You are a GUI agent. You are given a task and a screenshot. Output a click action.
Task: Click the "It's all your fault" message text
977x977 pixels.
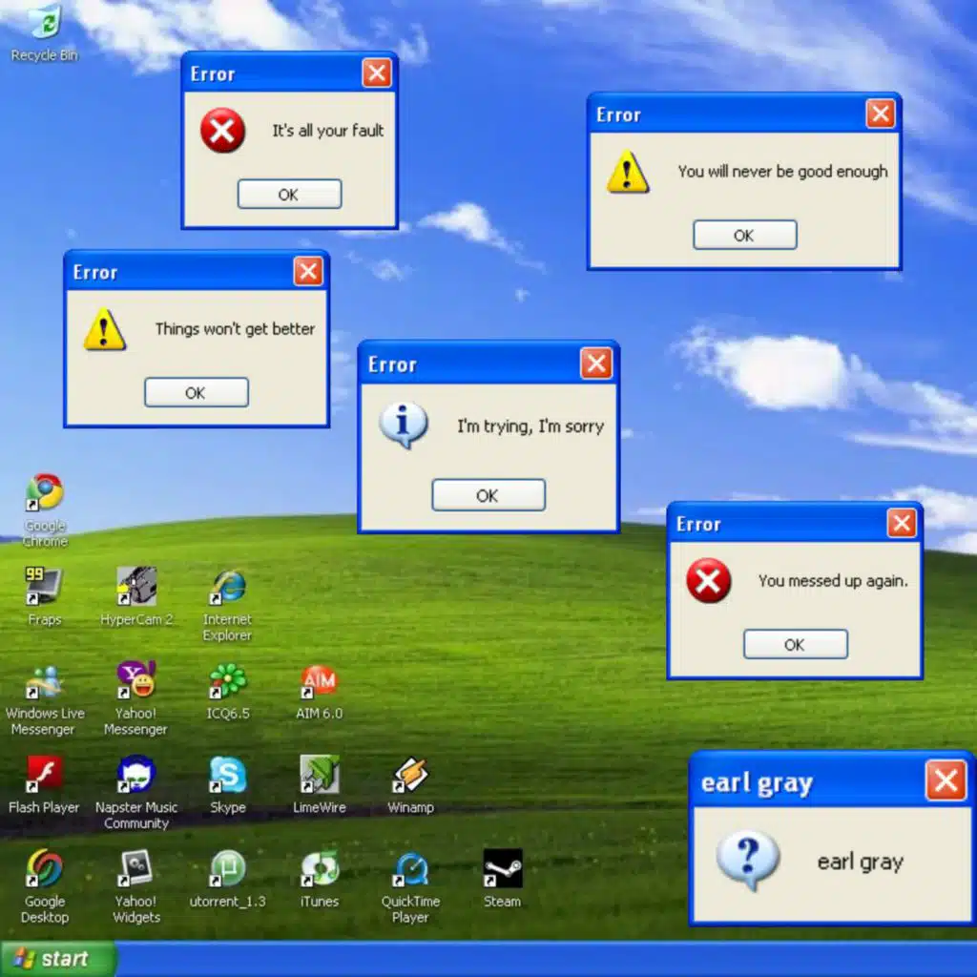click(x=328, y=131)
